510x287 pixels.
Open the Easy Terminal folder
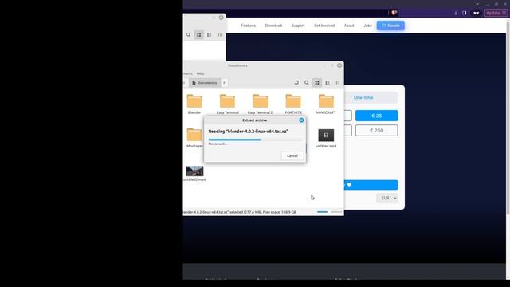[227, 104]
